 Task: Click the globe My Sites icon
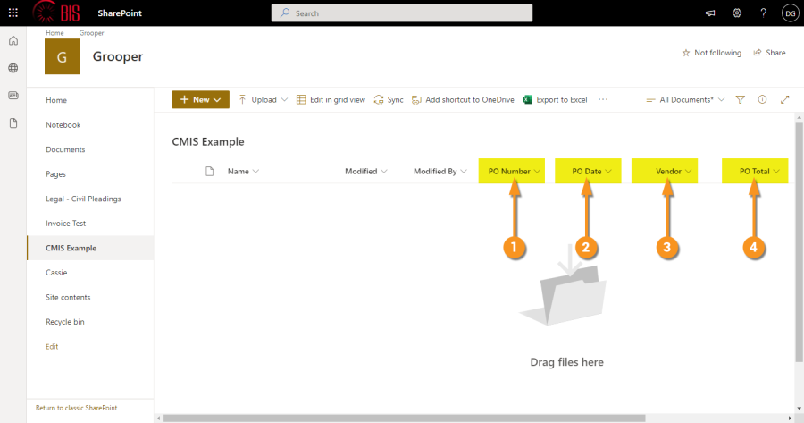pyautogui.click(x=13, y=68)
